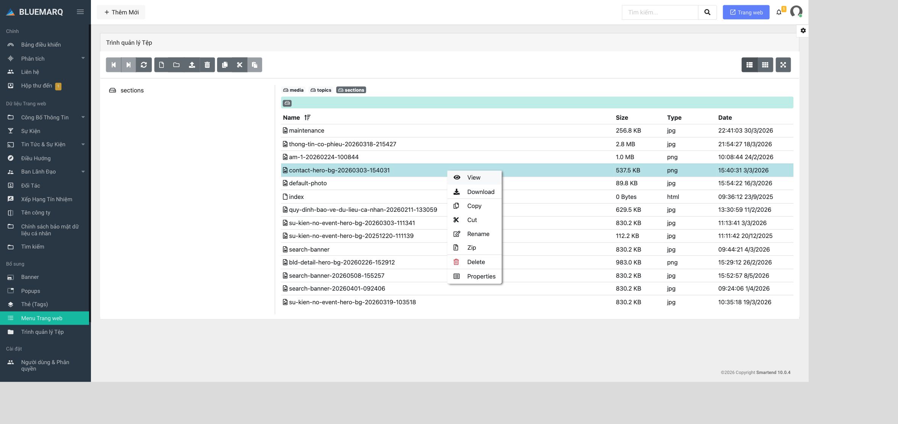Image resolution: width=898 pixels, height=424 pixels.
Task: Create a new folder with folder icon
Action: [177, 65]
